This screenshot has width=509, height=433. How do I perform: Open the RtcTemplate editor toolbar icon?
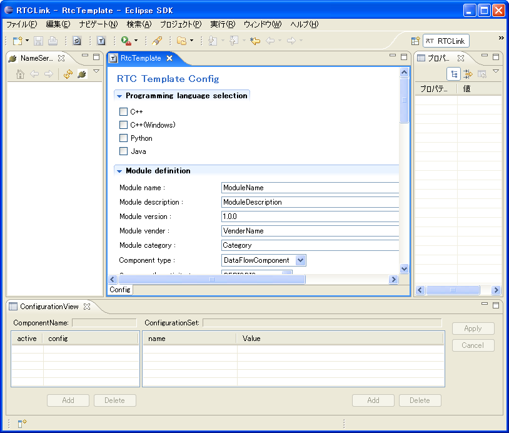coord(101,41)
